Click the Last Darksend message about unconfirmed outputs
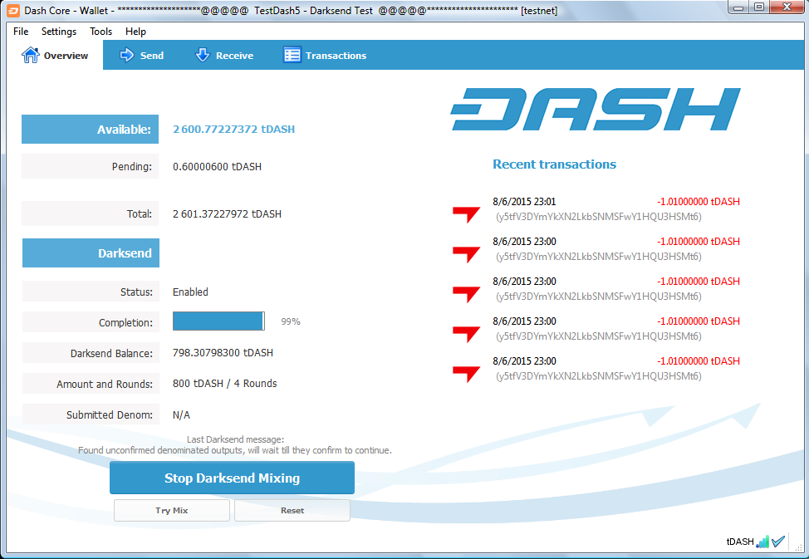 click(235, 451)
